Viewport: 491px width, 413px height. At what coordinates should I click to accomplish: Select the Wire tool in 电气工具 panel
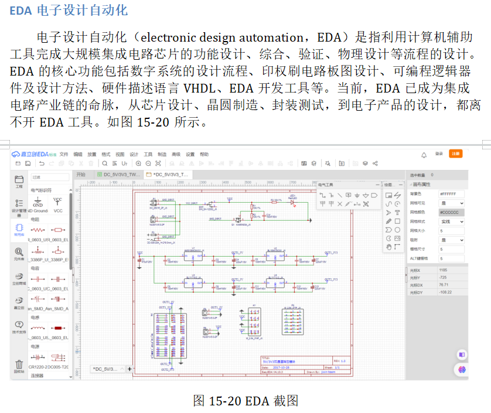tap(323, 195)
